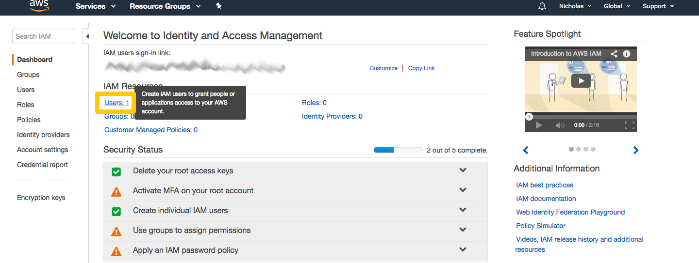The width and height of the screenshot is (699, 263).
Task: Click green check icon for Create individual IAM users
Action: point(116,211)
